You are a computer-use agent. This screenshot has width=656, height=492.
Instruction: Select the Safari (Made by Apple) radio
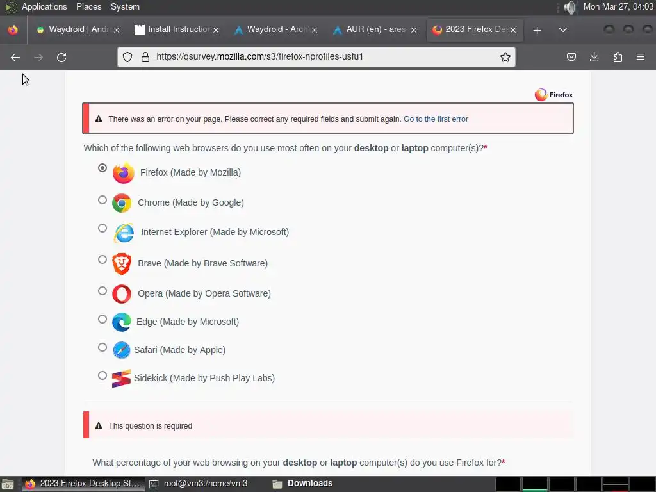click(x=102, y=347)
